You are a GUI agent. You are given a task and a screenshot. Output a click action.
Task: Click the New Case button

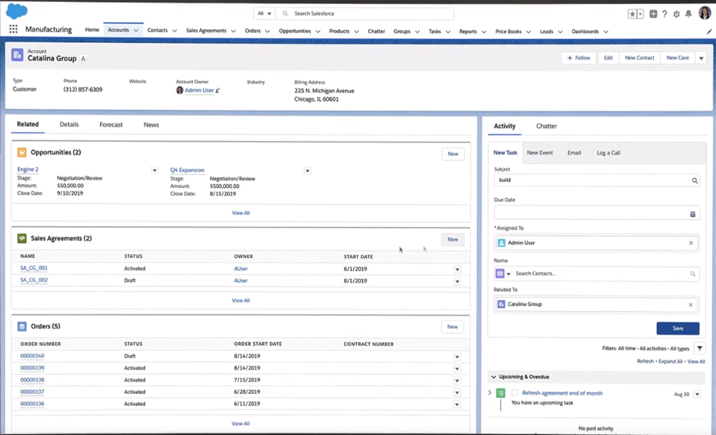pyautogui.click(x=678, y=58)
